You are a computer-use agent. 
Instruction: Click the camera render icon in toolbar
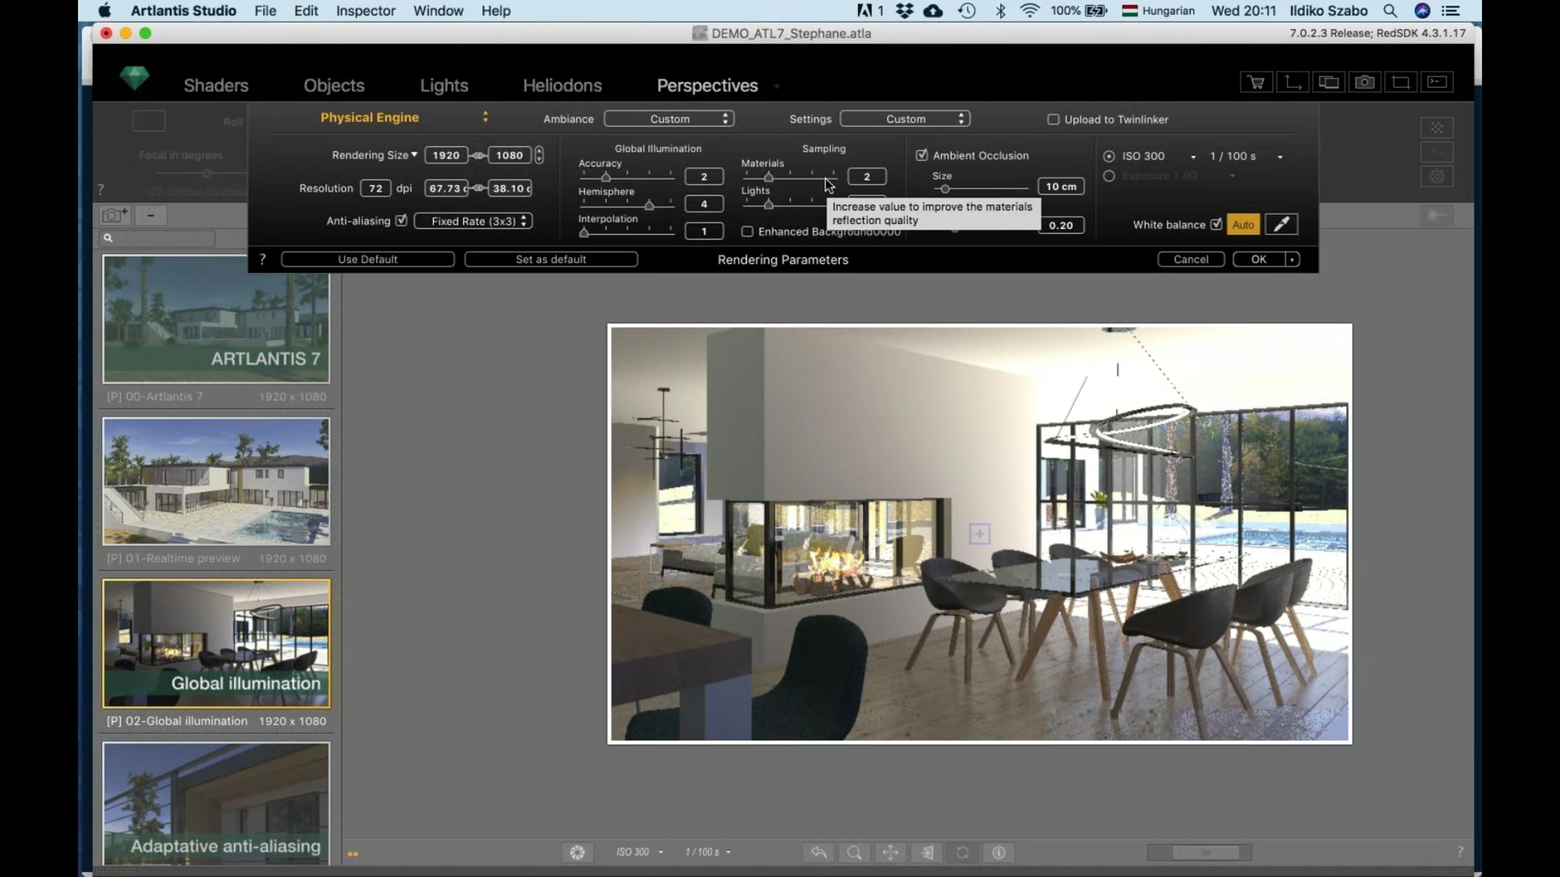(1364, 83)
